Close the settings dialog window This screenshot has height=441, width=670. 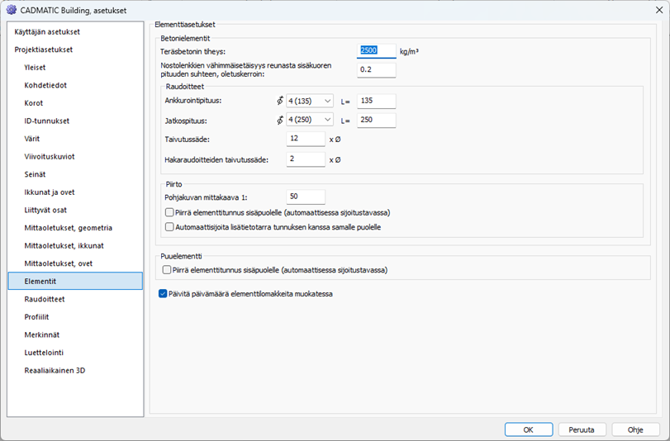pos(653,9)
